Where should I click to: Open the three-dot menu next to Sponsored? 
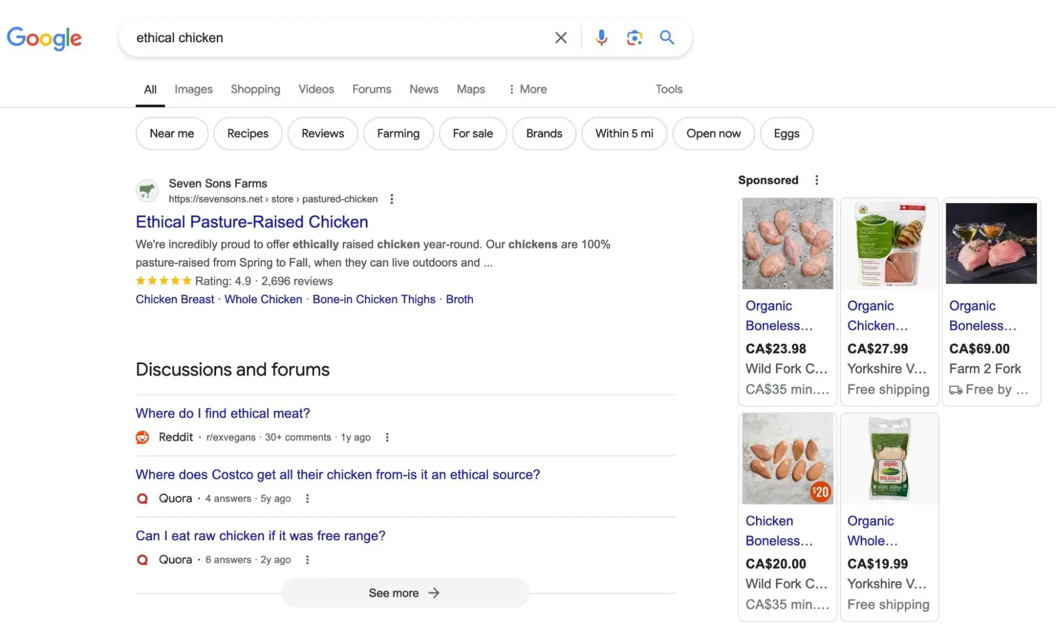(816, 180)
